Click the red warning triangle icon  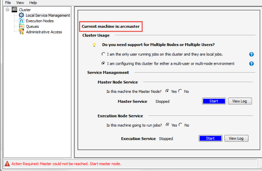click(x=7, y=164)
